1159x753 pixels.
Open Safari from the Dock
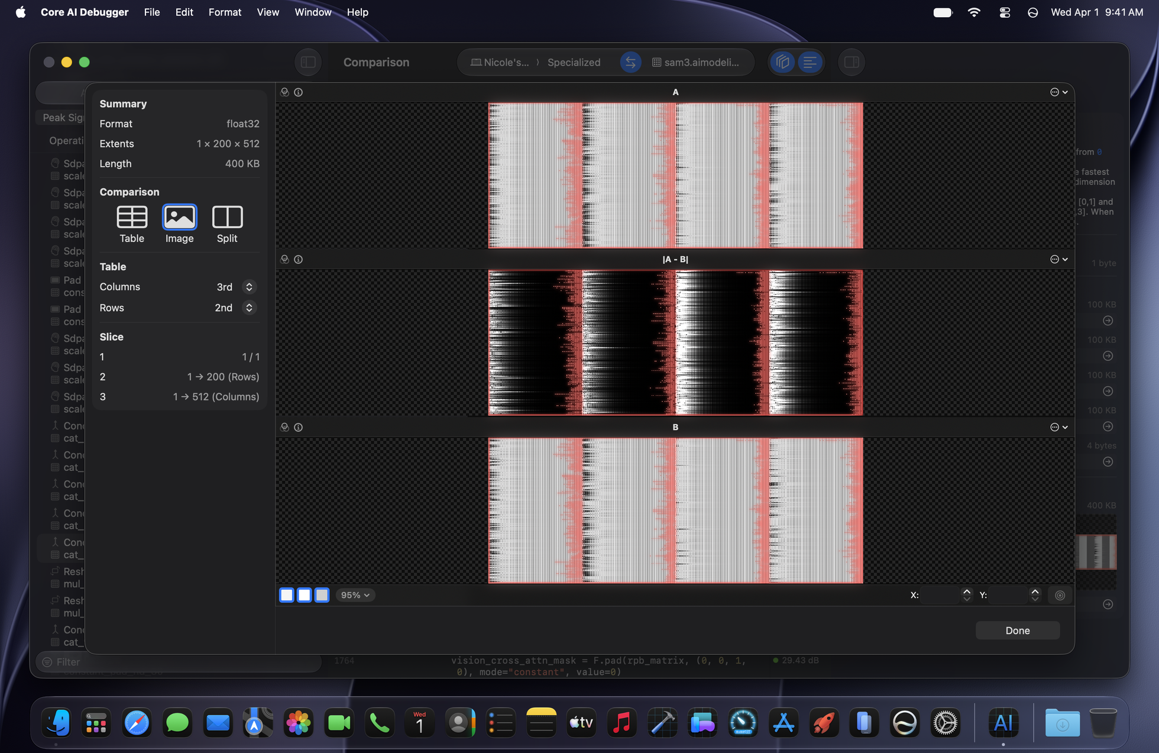137,722
